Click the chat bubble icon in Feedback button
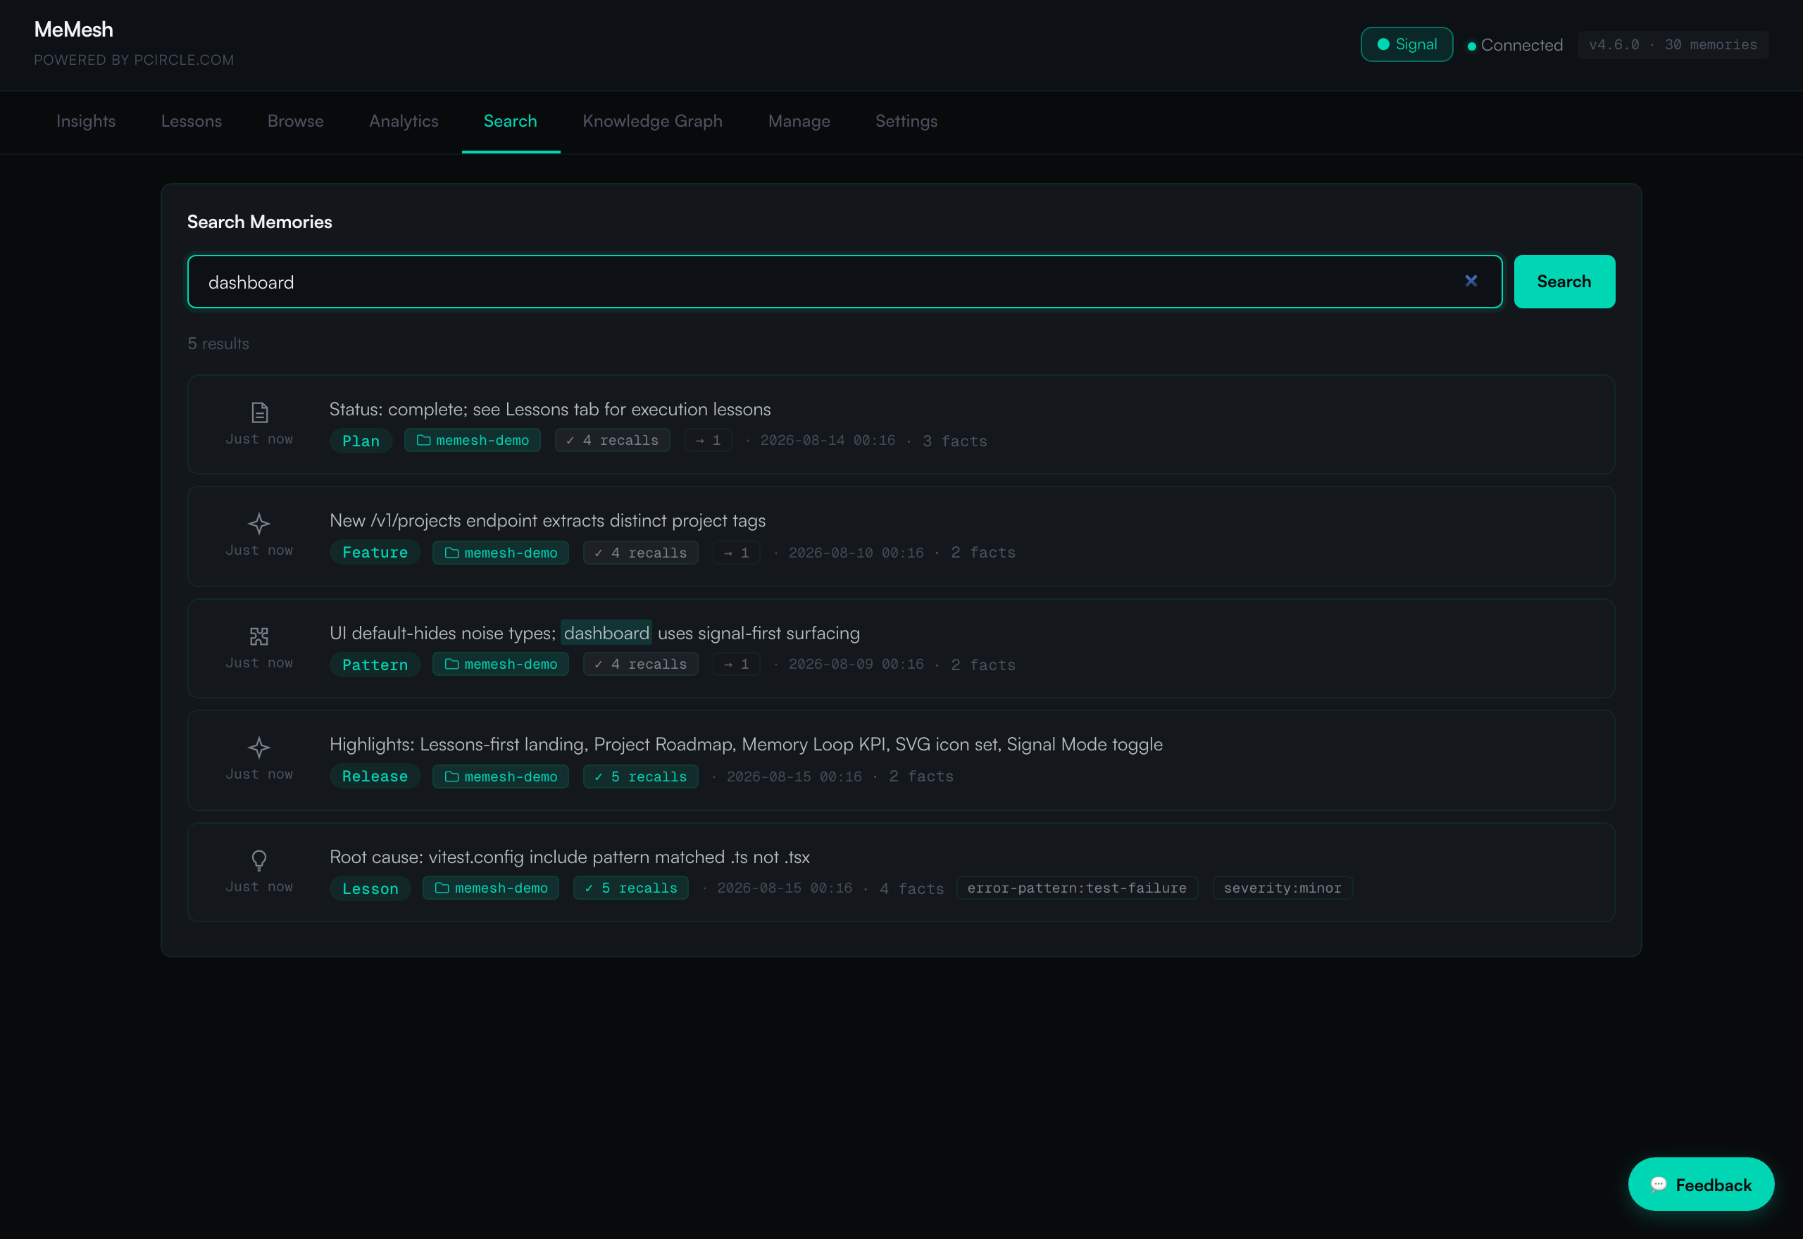Screen dimensions: 1803x1239 coord(1659,1184)
